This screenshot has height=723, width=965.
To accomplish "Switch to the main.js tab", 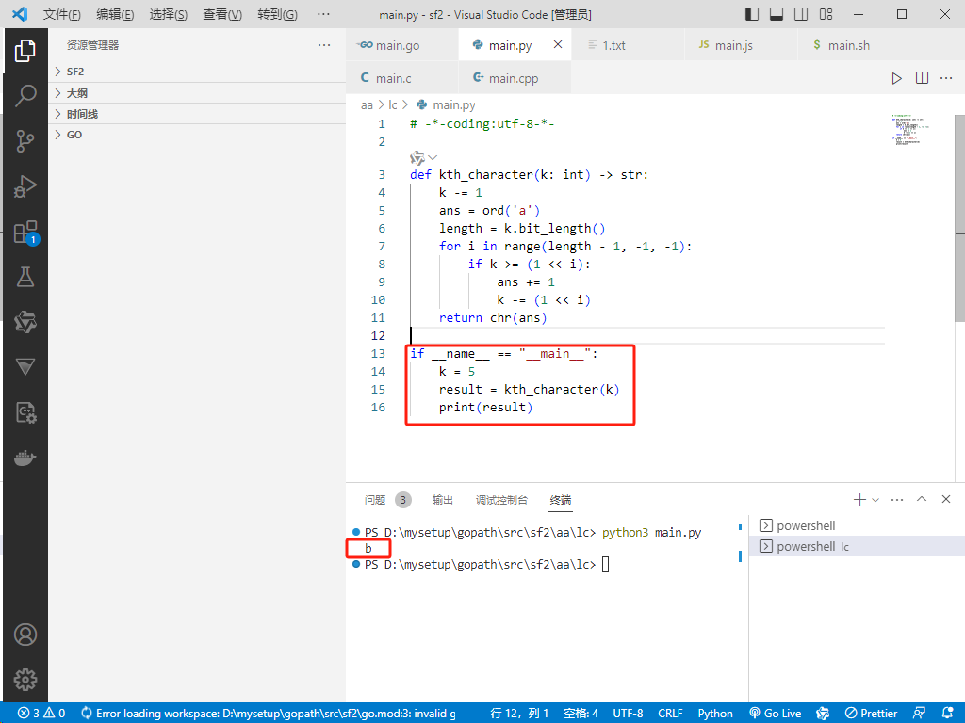I will pos(741,45).
